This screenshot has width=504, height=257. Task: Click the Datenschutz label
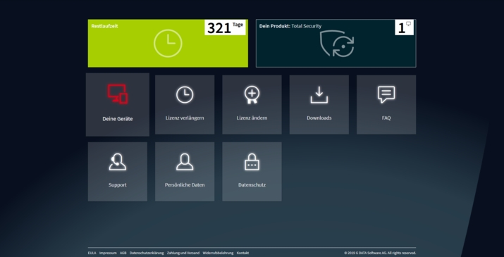(x=252, y=185)
